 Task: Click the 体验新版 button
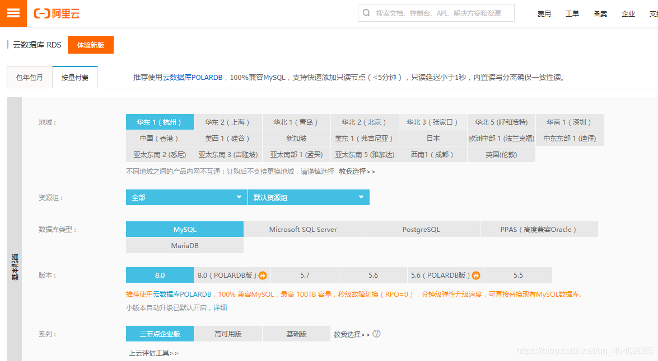tap(91, 45)
